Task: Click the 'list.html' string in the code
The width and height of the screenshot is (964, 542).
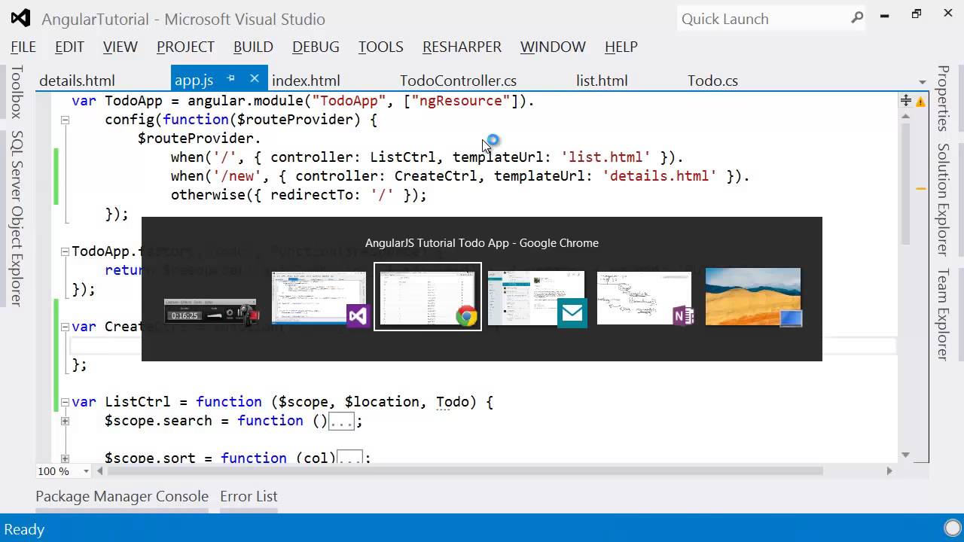Action: tap(606, 157)
